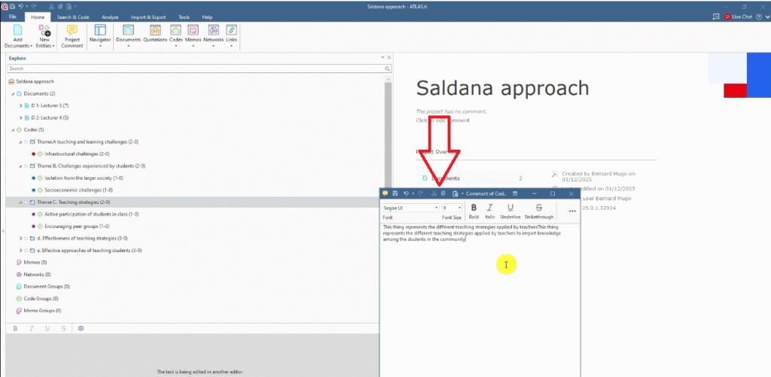Click the Add Documents icon
This screenshot has width=771, height=377.
19,30
